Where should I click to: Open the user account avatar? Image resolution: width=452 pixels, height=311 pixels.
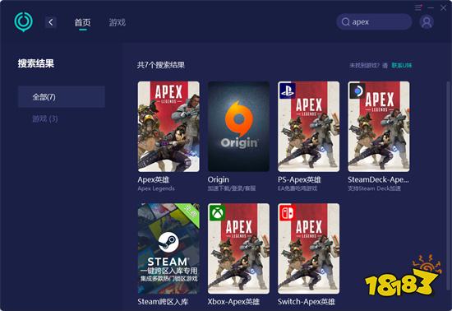click(427, 22)
